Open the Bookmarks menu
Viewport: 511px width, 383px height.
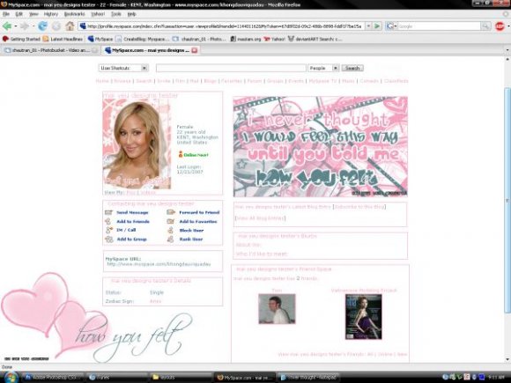pos(74,14)
